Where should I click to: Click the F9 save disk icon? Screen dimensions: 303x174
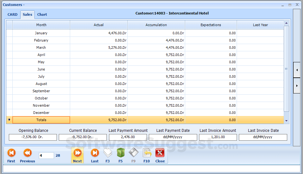tap(133, 155)
